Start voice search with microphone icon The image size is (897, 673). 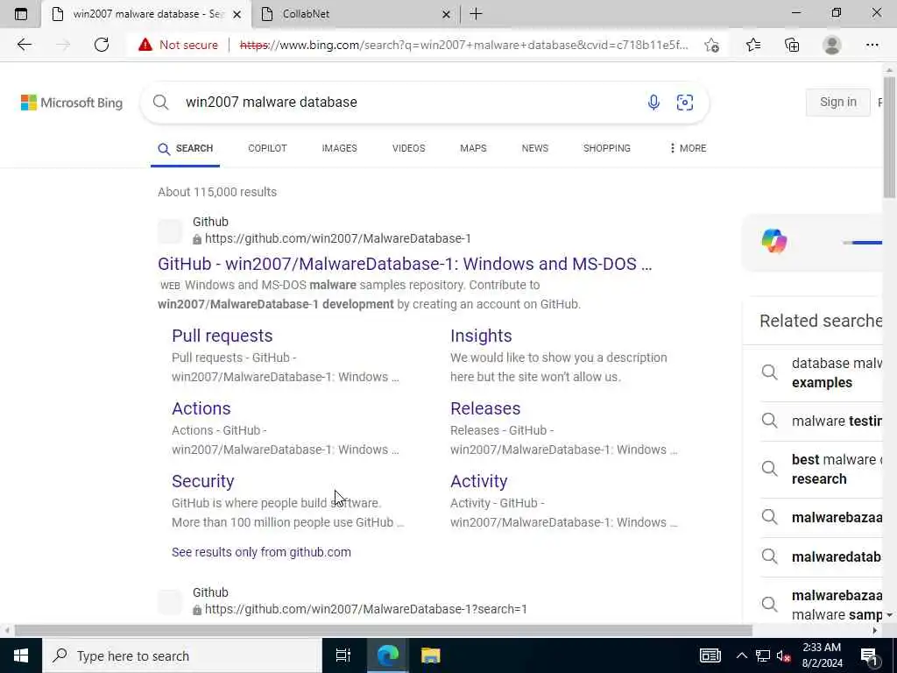(653, 103)
